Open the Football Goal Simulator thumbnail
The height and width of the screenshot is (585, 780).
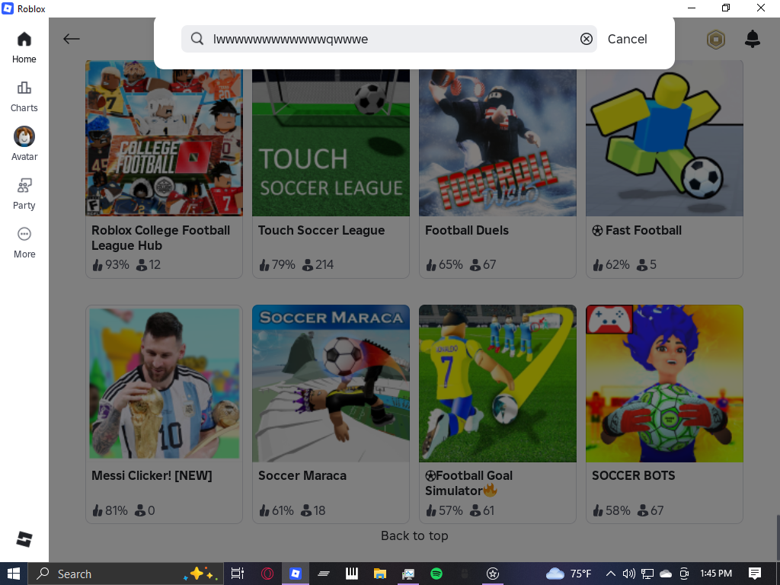[497, 384]
